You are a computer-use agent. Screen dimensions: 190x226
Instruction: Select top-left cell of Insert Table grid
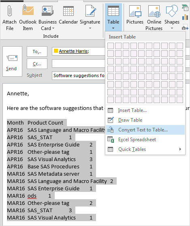point(111,46)
